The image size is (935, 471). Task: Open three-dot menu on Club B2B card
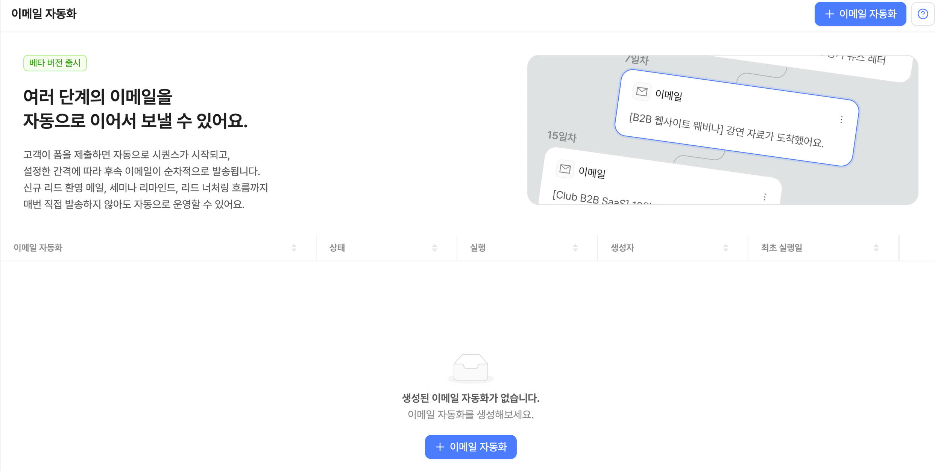click(765, 197)
